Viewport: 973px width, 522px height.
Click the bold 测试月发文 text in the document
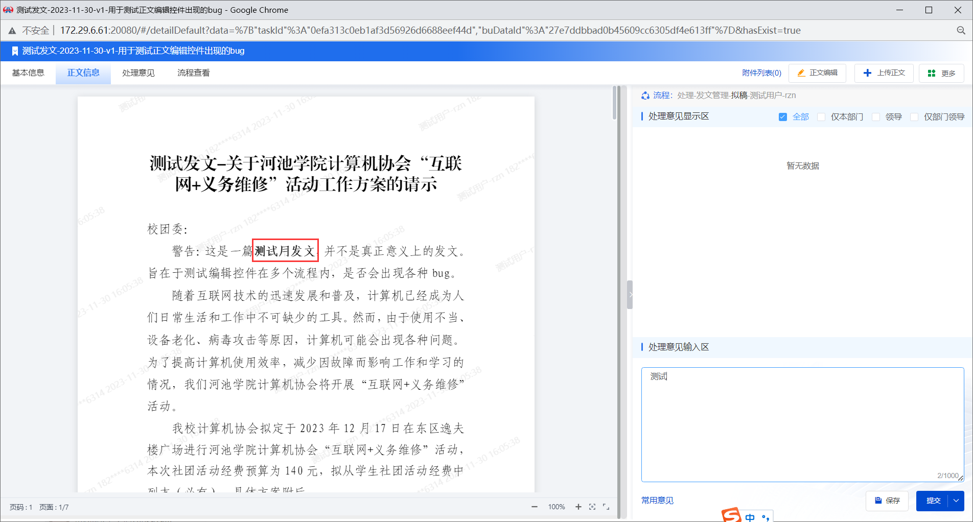[285, 251]
